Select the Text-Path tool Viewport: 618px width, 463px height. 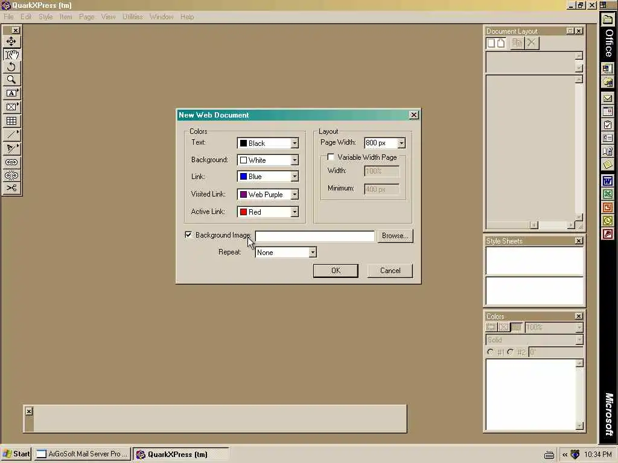click(11, 148)
